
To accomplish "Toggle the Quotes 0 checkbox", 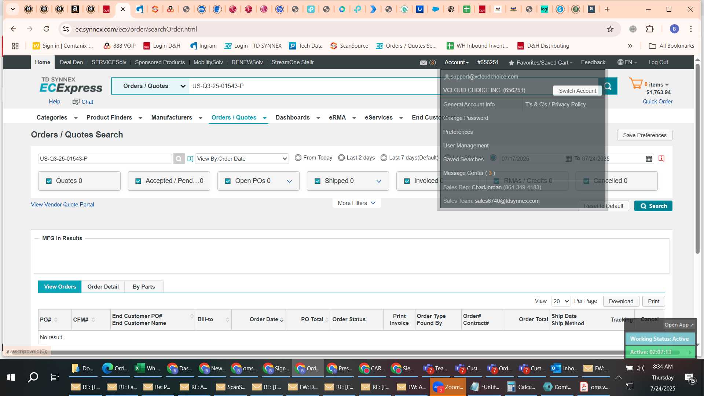I will tap(49, 181).
